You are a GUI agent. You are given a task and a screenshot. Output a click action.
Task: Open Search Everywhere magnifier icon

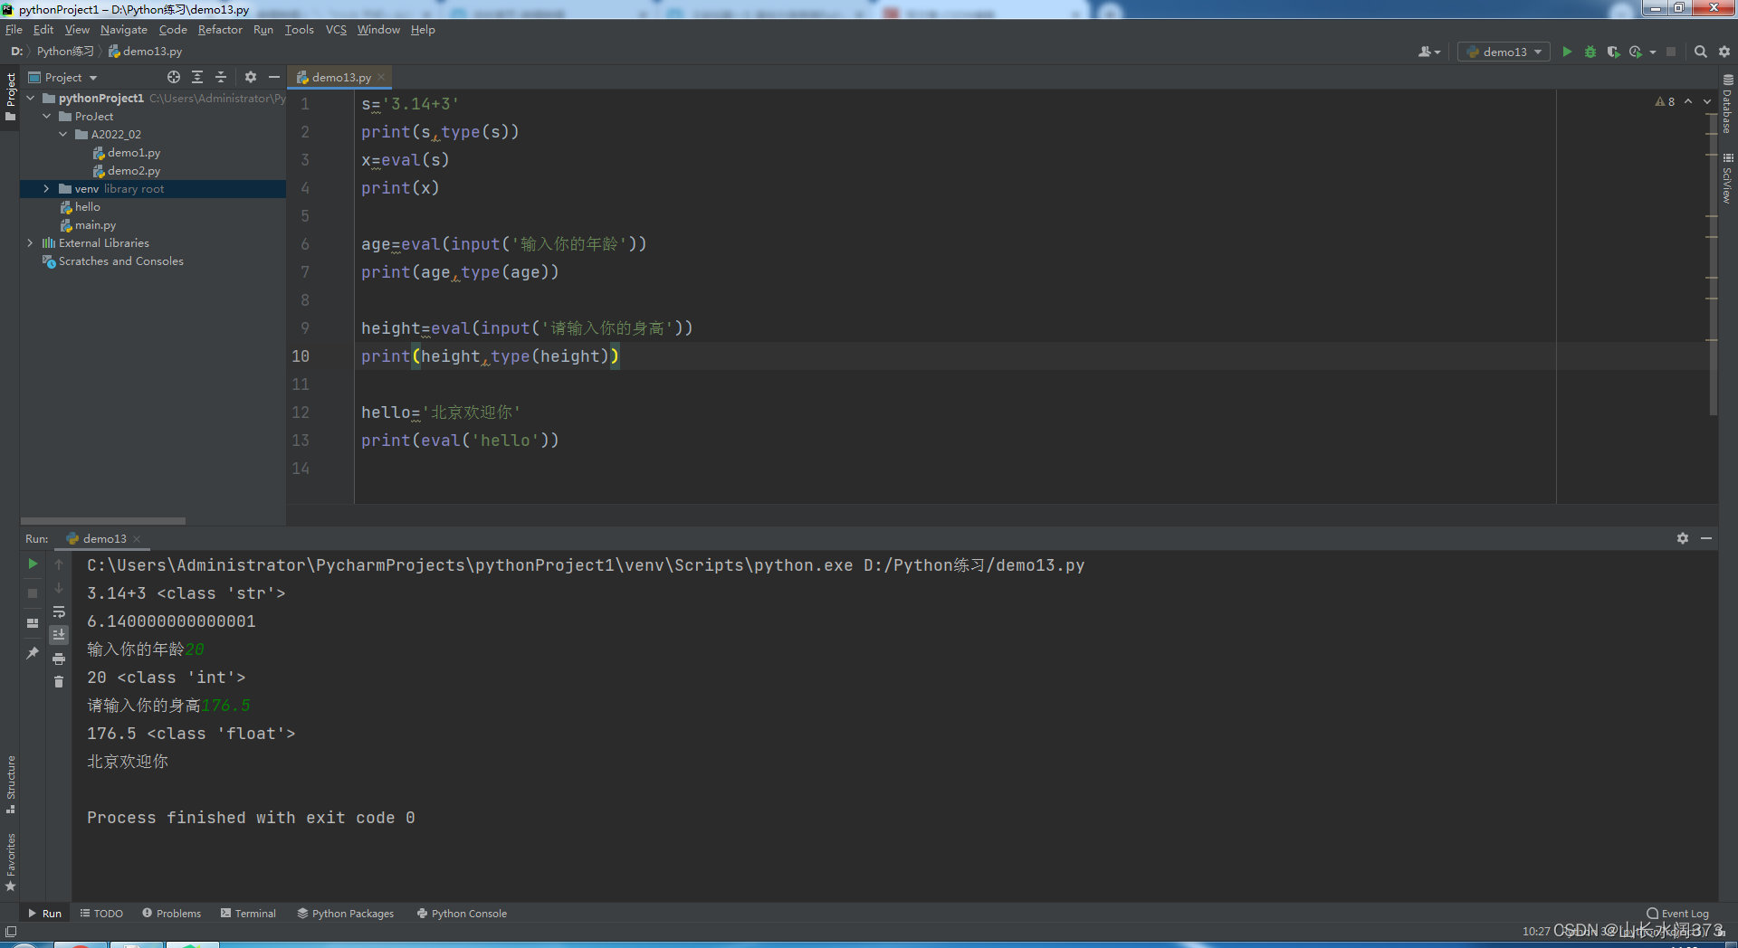(1701, 52)
